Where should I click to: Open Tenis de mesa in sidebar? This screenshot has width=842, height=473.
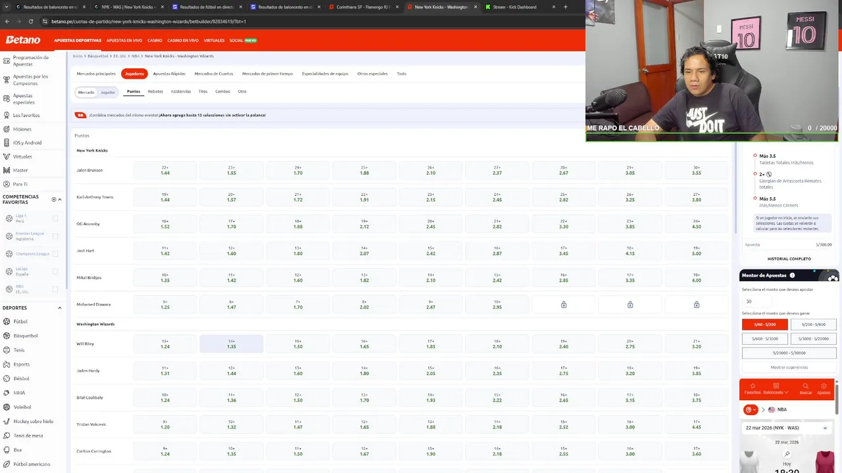(x=28, y=436)
